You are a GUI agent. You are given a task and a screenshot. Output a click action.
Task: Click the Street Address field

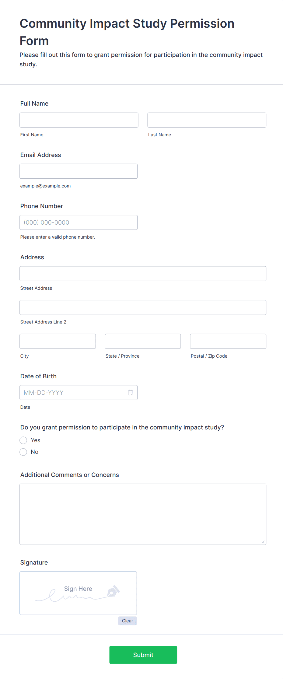[143, 273]
